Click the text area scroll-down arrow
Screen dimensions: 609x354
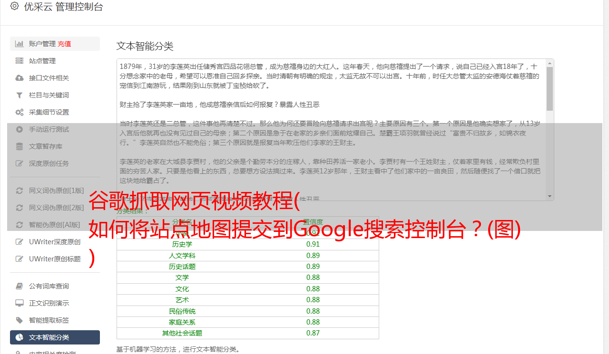click(x=550, y=196)
